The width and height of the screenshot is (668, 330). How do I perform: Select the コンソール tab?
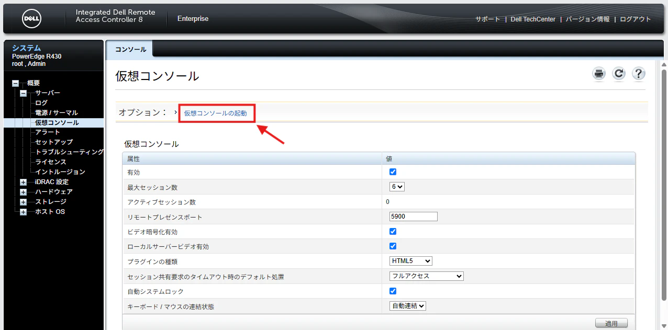tap(130, 49)
